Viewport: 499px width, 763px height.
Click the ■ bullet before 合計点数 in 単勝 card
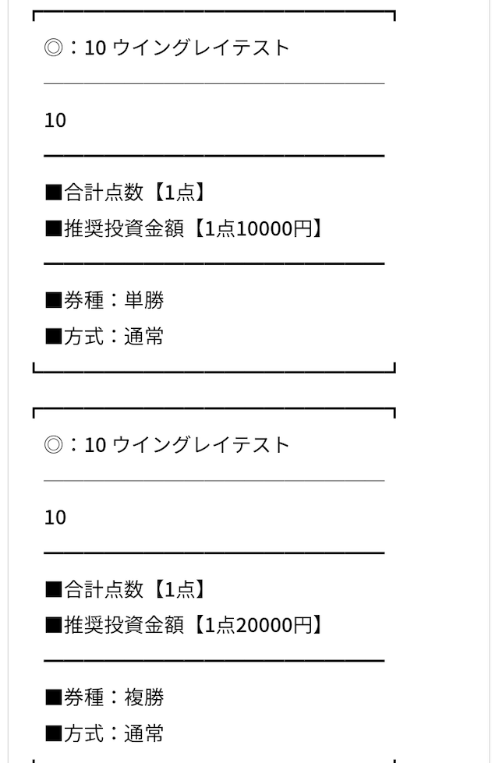[x=53, y=192]
